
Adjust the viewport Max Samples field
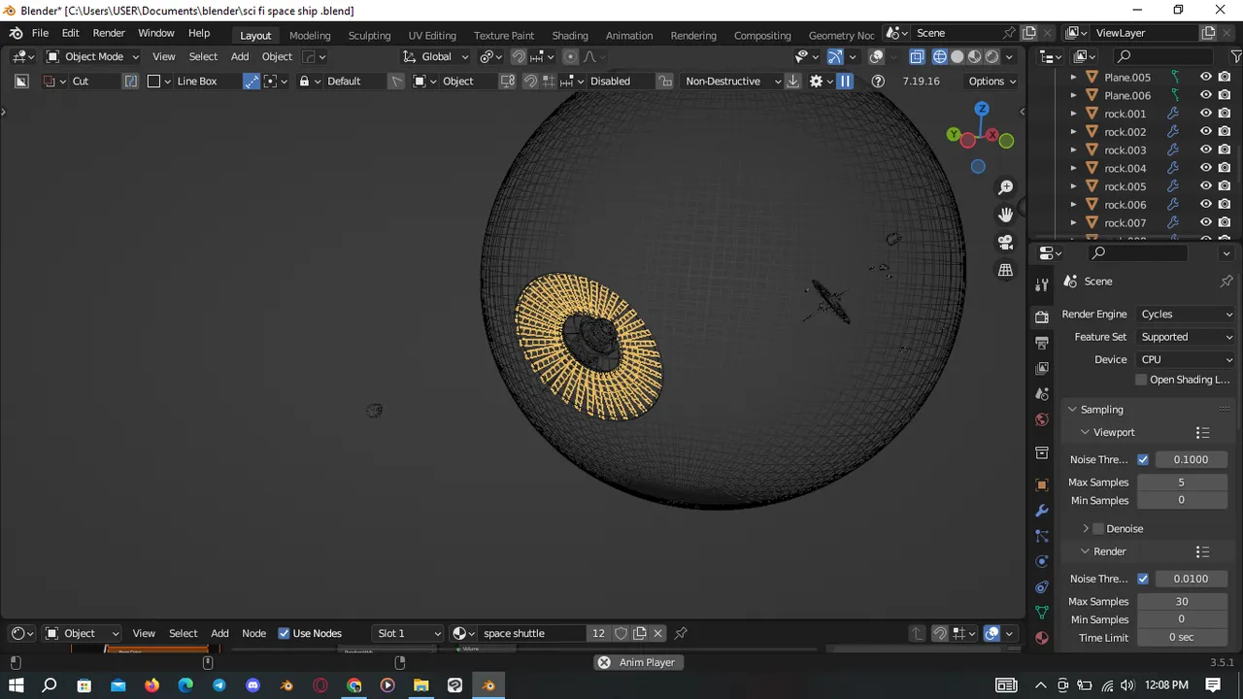click(1182, 482)
